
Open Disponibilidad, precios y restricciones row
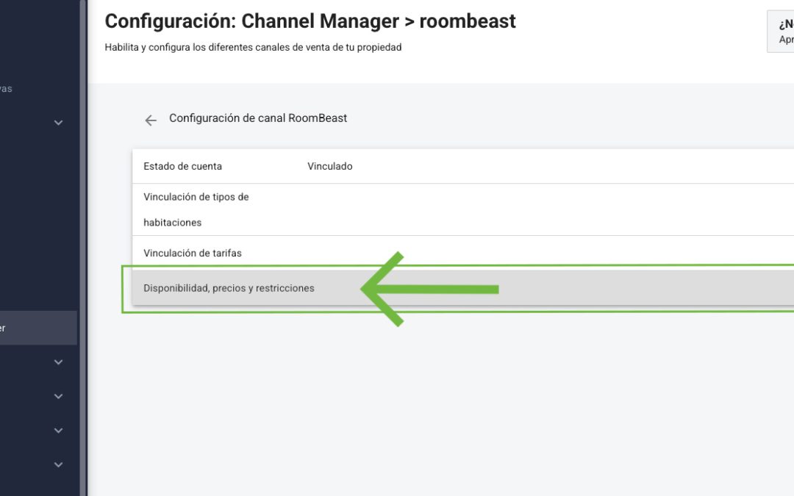coord(463,288)
